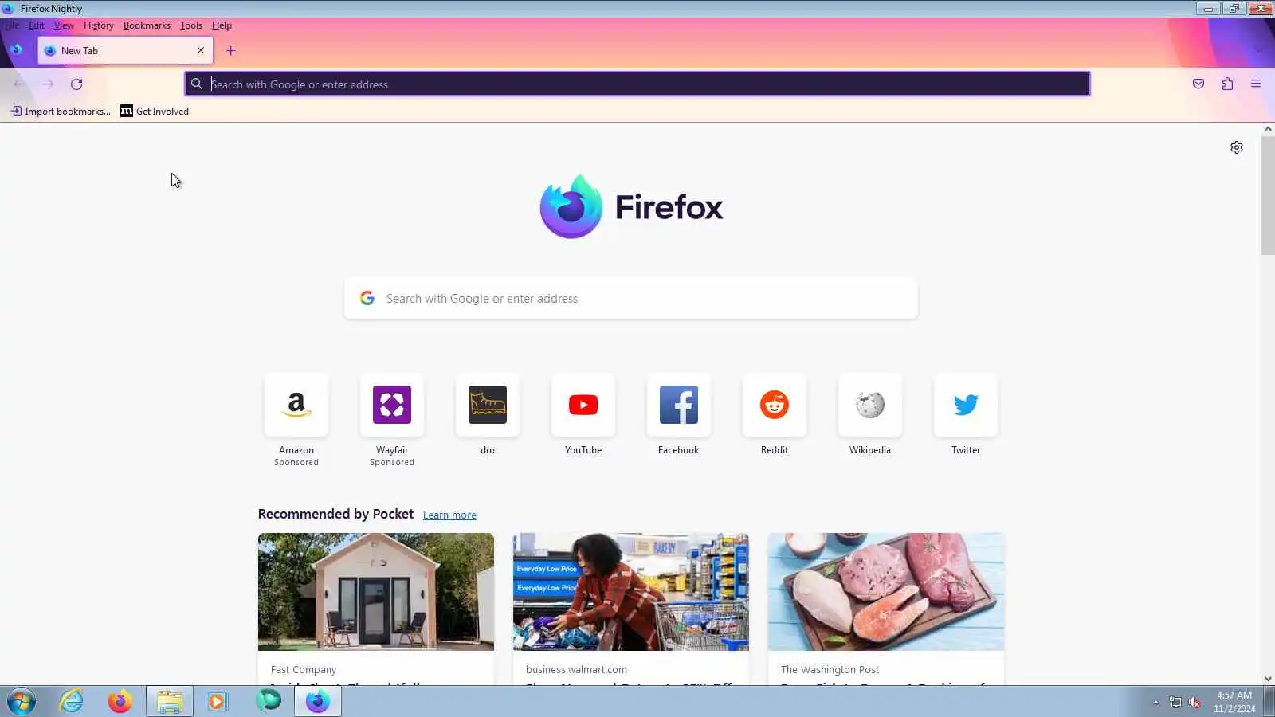
Task: Open the File menu
Action: click(12, 25)
